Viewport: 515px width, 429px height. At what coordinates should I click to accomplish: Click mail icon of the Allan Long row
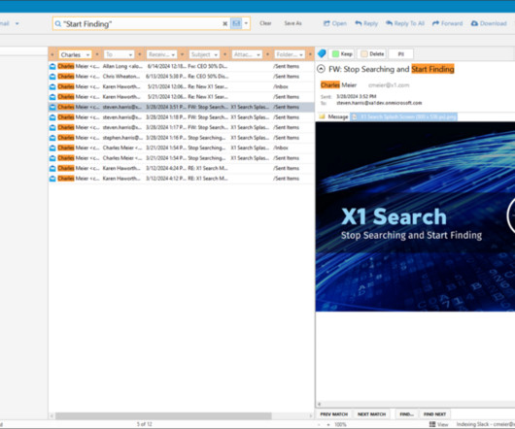click(52, 66)
